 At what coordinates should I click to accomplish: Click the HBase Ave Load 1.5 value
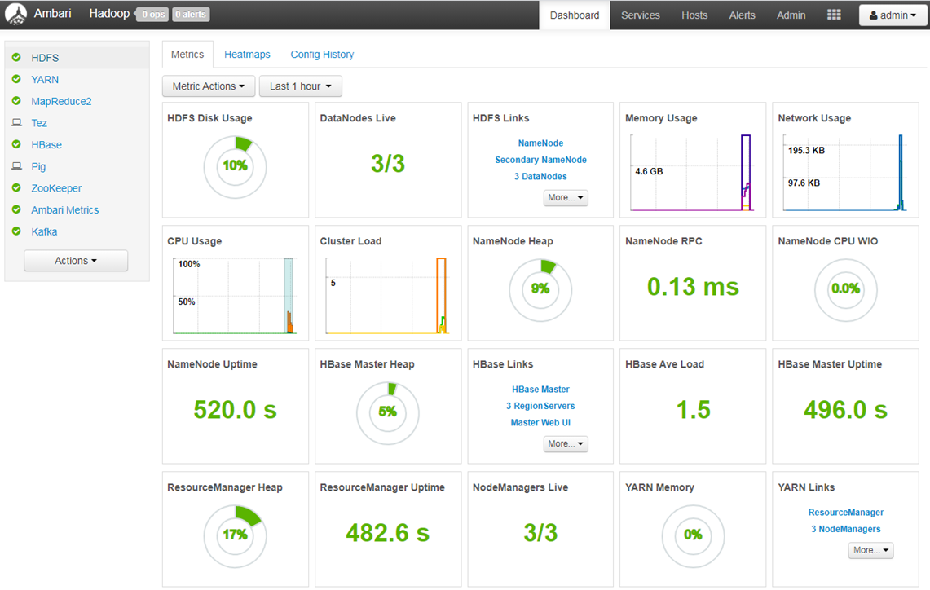[x=694, y=410]
